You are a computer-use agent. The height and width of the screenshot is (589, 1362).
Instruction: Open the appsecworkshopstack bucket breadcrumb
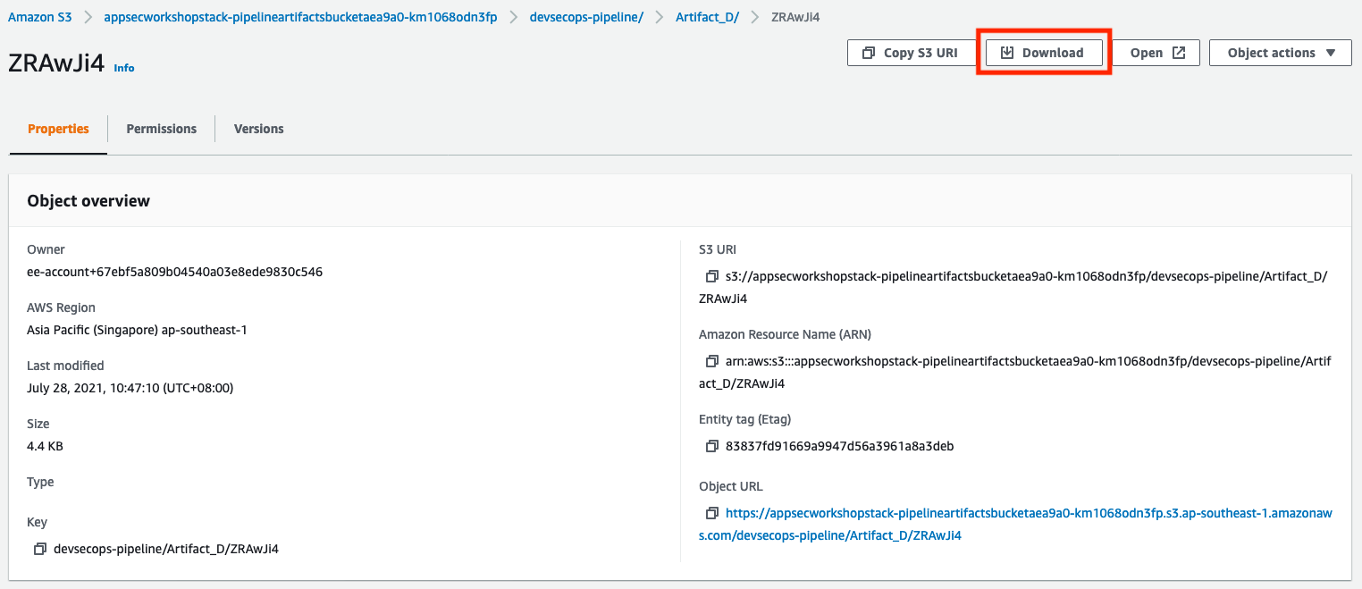point(300,17)
